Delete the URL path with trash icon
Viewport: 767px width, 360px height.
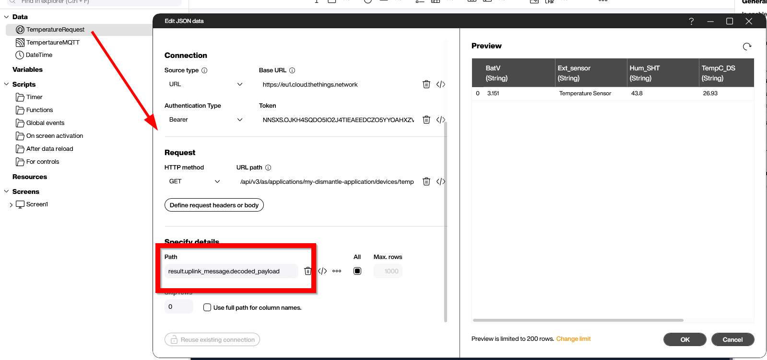coord(426,181)
